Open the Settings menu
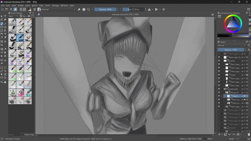The image size is (251, 141). pos(55,6)
